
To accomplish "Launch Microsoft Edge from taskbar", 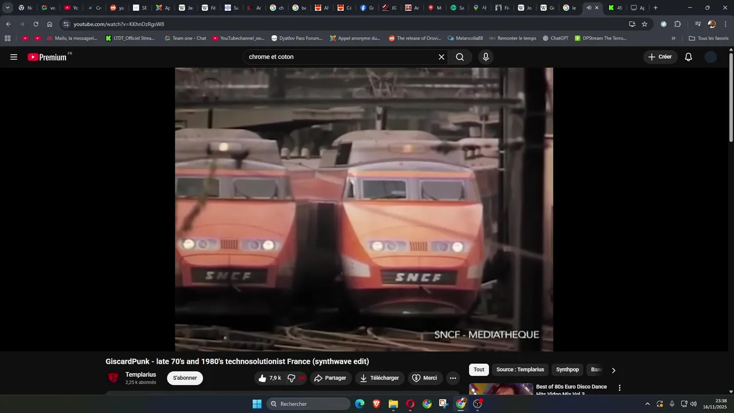I will (x=360, y=404).
